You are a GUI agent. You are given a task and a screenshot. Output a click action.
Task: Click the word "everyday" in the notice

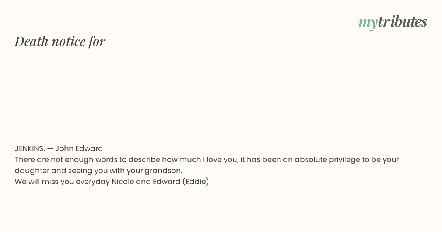pyautogui.click(x=93, y=182)
